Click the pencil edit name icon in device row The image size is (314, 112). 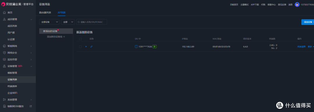click(91, 47)
